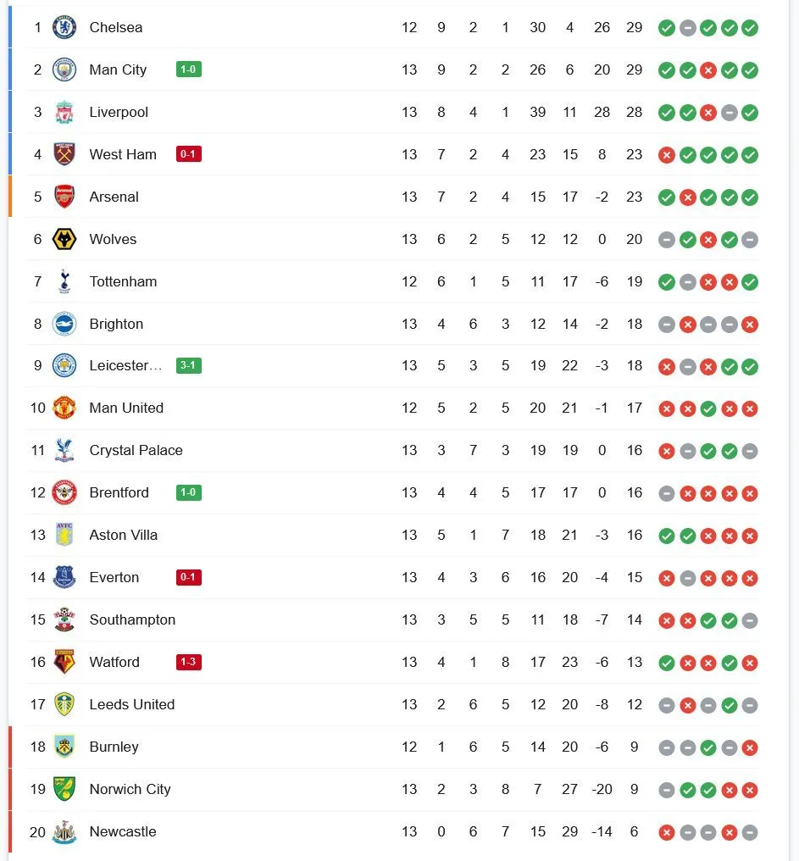Open the Leeds United crest
This screenshot has height=861, width=799.
pyautogui.click(x=64, y=704)
